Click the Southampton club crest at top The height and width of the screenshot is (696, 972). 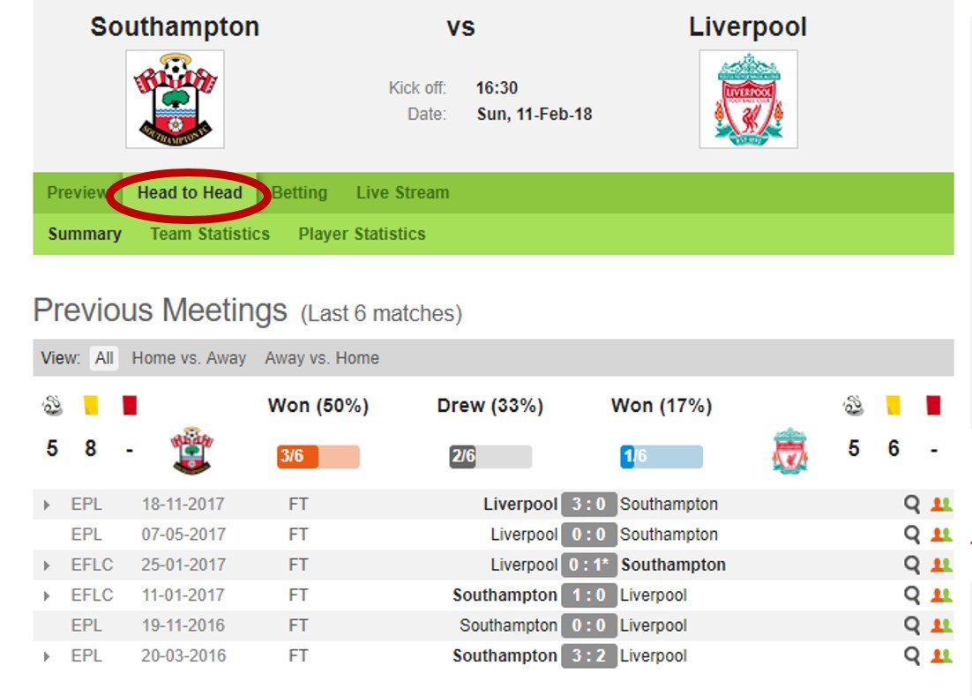point(175,99)
